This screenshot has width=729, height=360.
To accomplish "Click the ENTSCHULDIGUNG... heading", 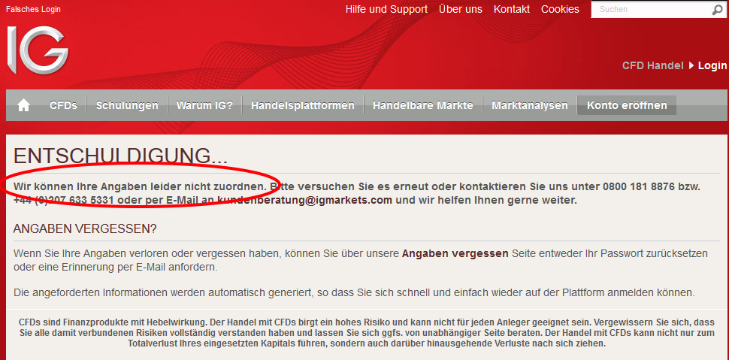I will tap(120, 156).
